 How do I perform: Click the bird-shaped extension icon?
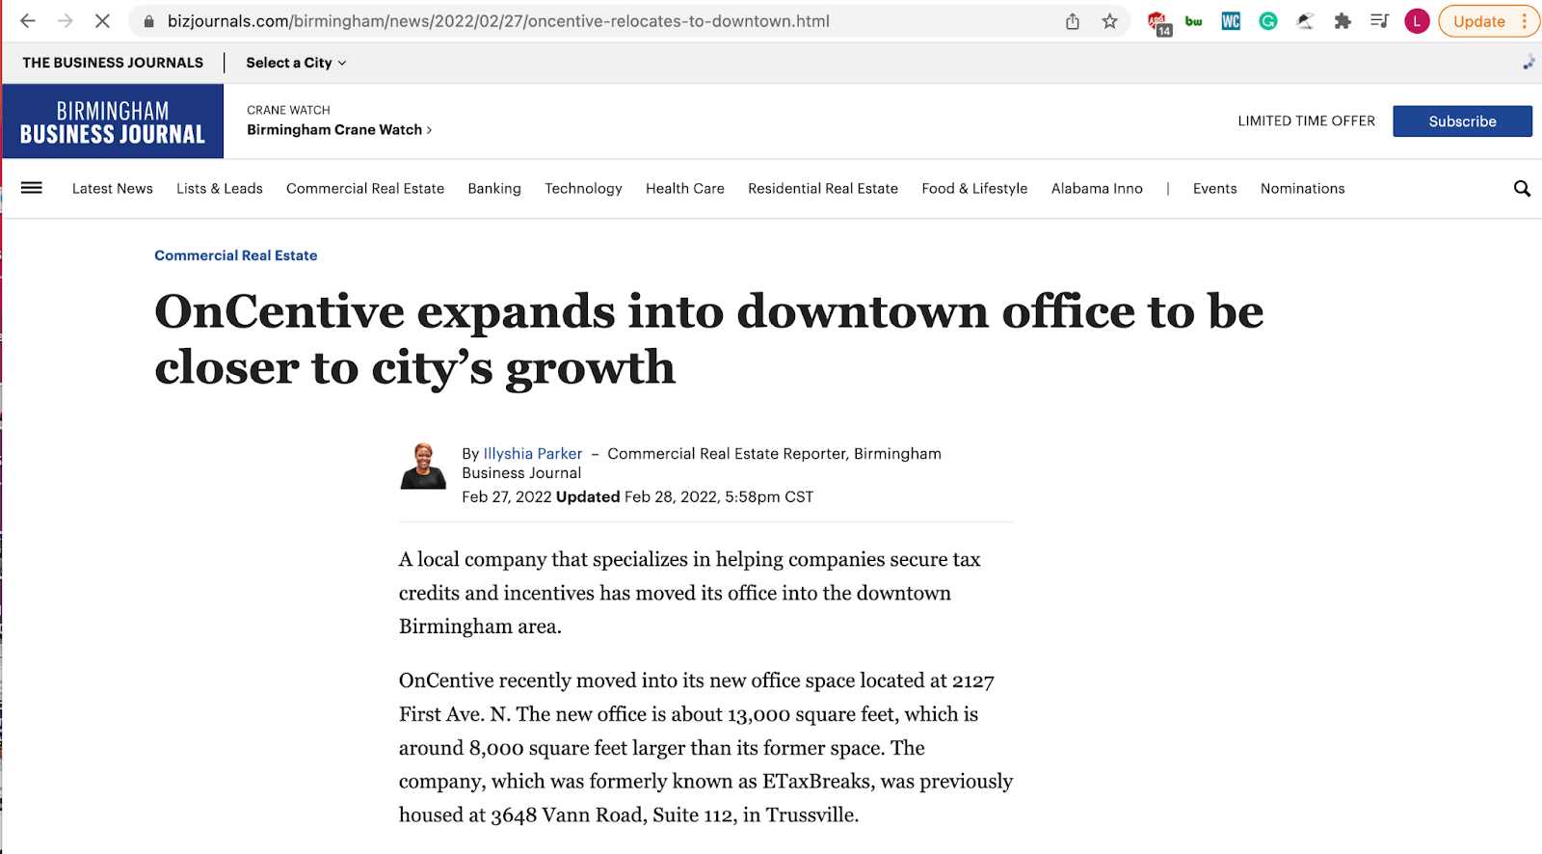click(x=1305, y=21)
